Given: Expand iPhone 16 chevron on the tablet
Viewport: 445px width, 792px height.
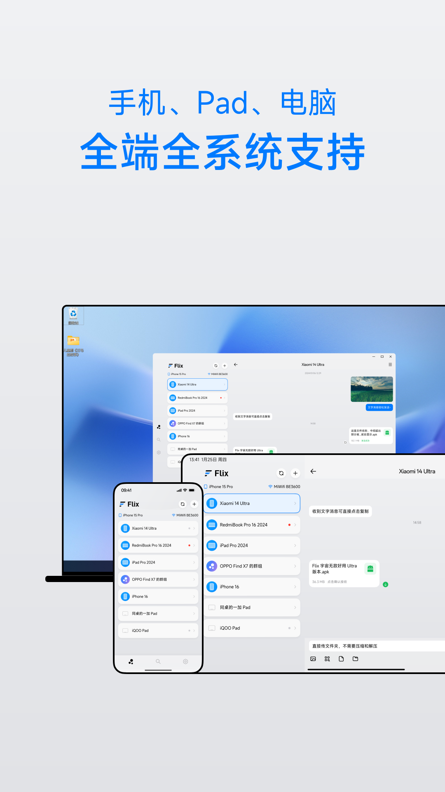Looking at the screenshot, I should point(295,587).
